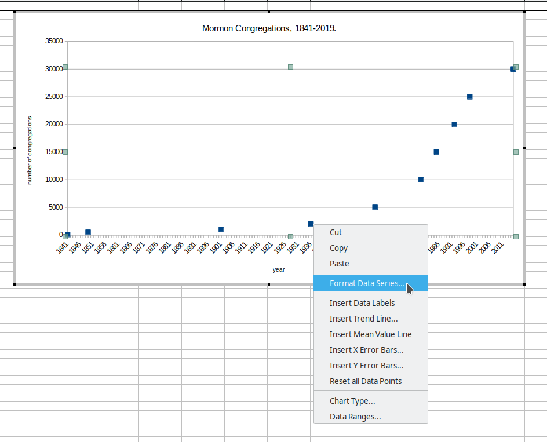The height and width of the screenshot is (442, 547).
Task: Click the 30000 y-axis label
Action: tap(54, 69)
